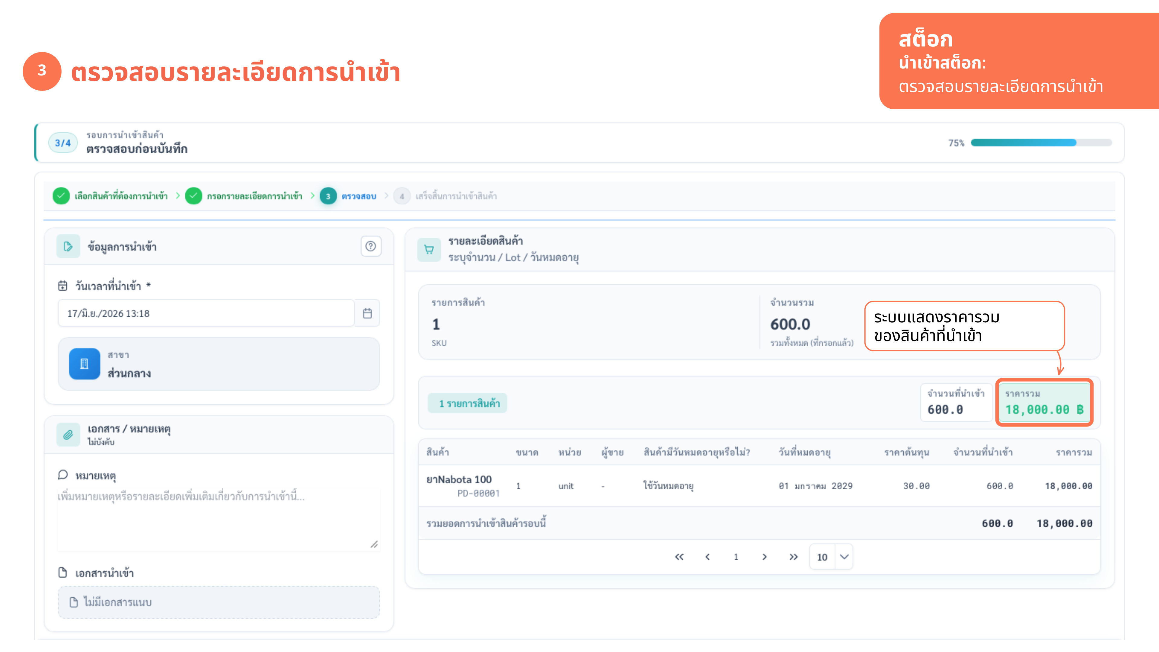Click the สินค้า column header

coord(437,452)
